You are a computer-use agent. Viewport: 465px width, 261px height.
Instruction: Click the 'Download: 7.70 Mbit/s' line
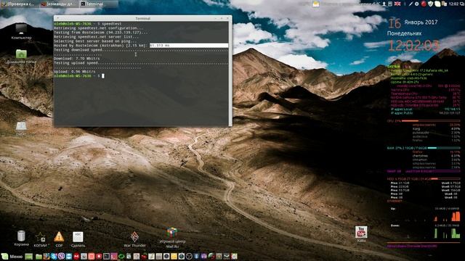point(77,59)
